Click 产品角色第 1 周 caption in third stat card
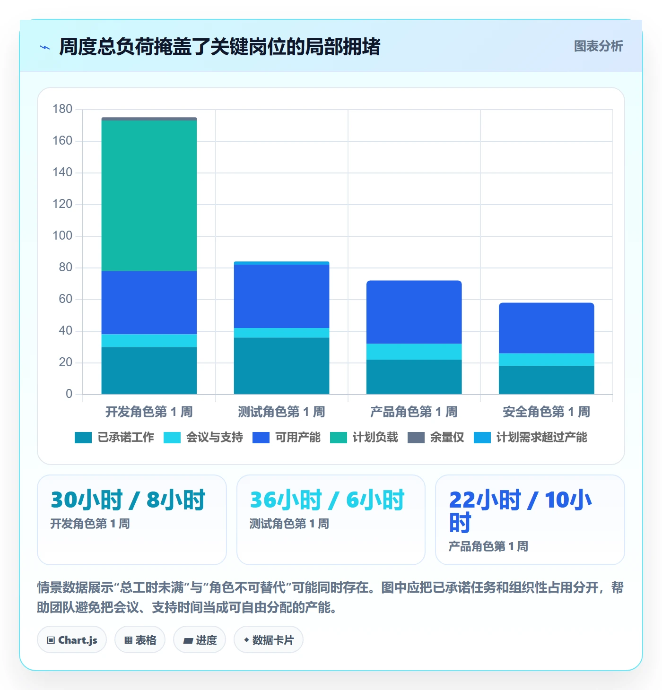This screenshot has width=662, height=690. tap(488, 546)
